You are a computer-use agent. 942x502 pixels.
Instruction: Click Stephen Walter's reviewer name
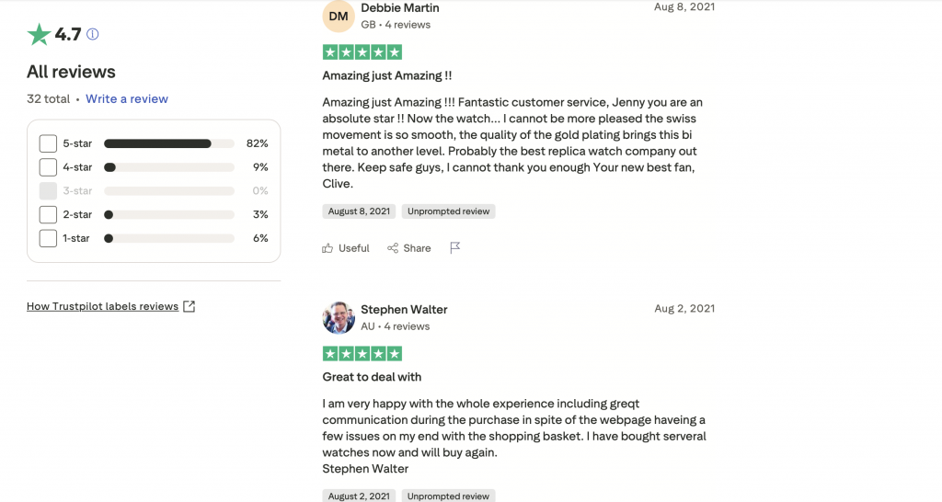404,310
